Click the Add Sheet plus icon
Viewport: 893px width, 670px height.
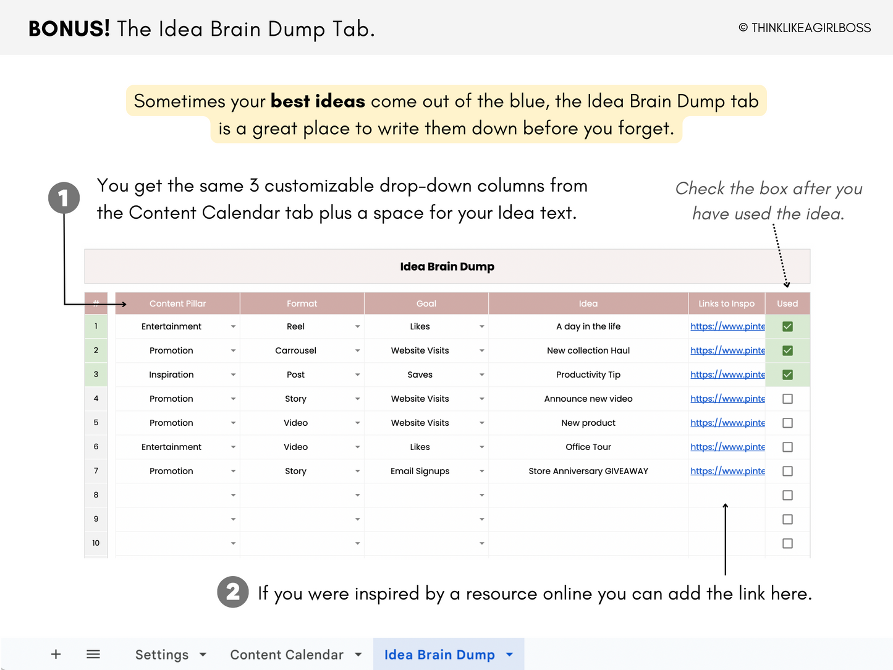click(x=56, y=654)
